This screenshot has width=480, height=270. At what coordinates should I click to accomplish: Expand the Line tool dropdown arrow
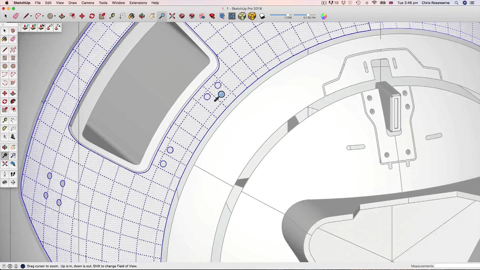31,16
